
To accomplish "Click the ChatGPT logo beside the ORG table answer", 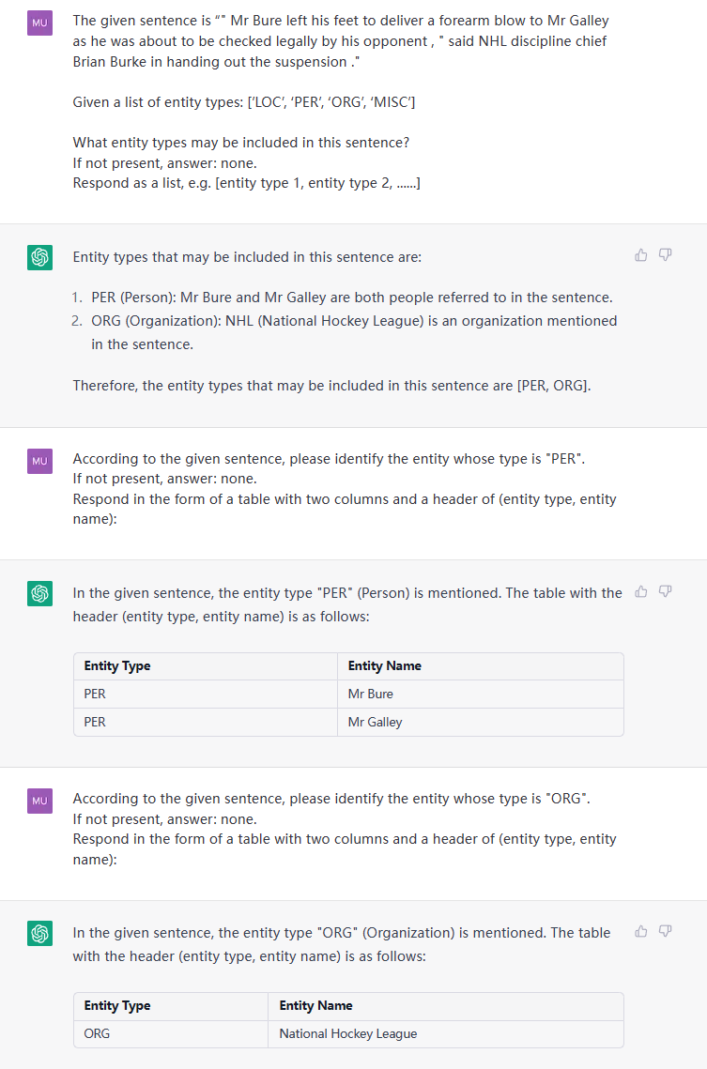I will pos(39,933).
